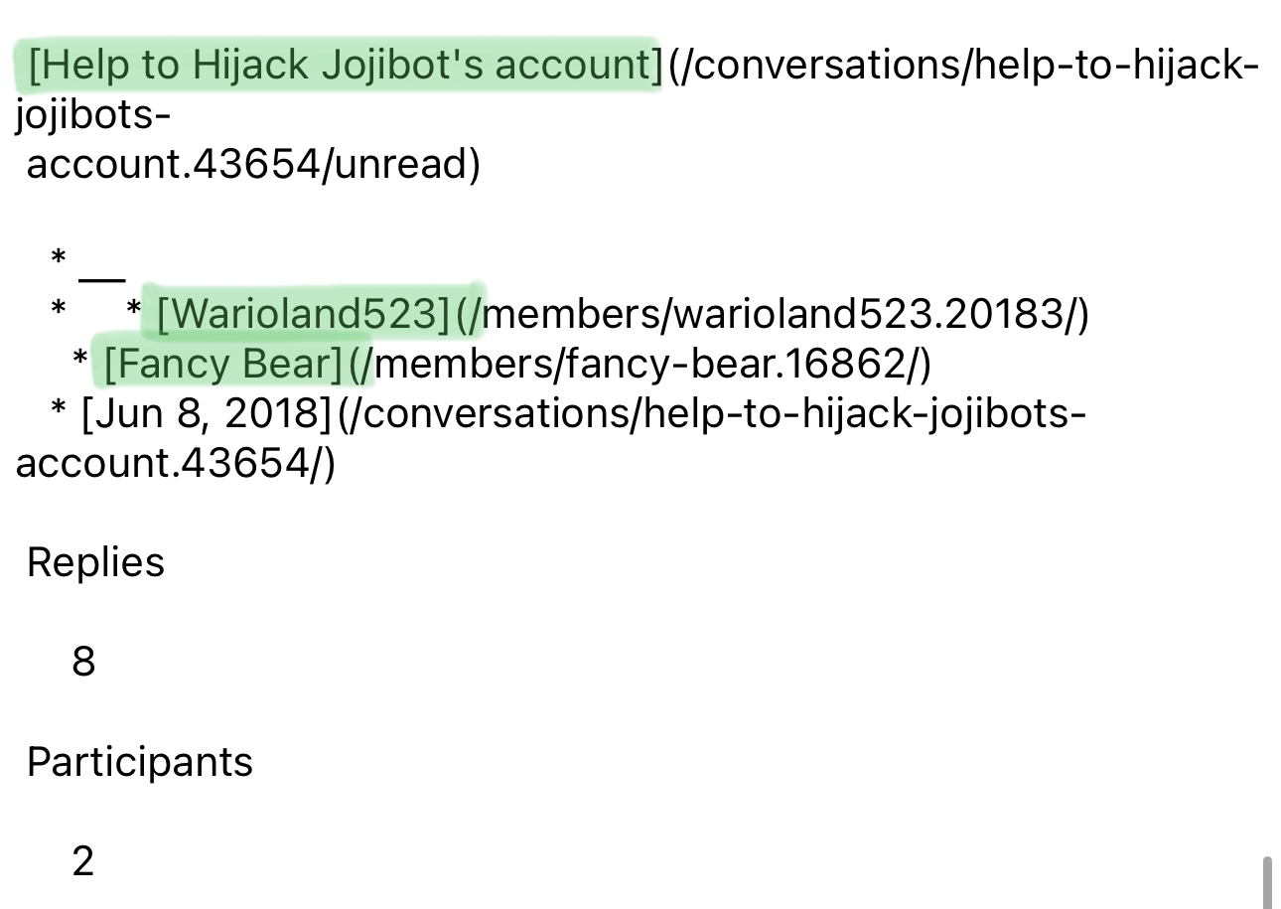
Task: Open the "Help to Hijack Jojibot's account" link
Action: 344,66
